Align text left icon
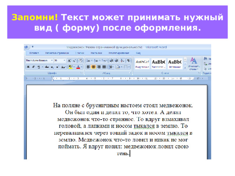Image resolution: width=235 pixels, height=176 pixels. pos(88,67)
